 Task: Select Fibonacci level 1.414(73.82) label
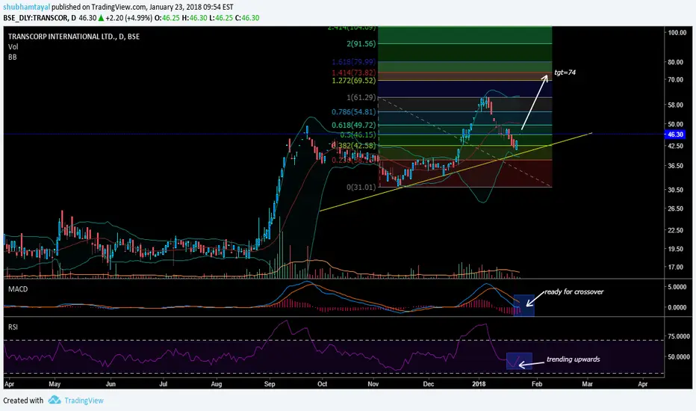point(354,72)
